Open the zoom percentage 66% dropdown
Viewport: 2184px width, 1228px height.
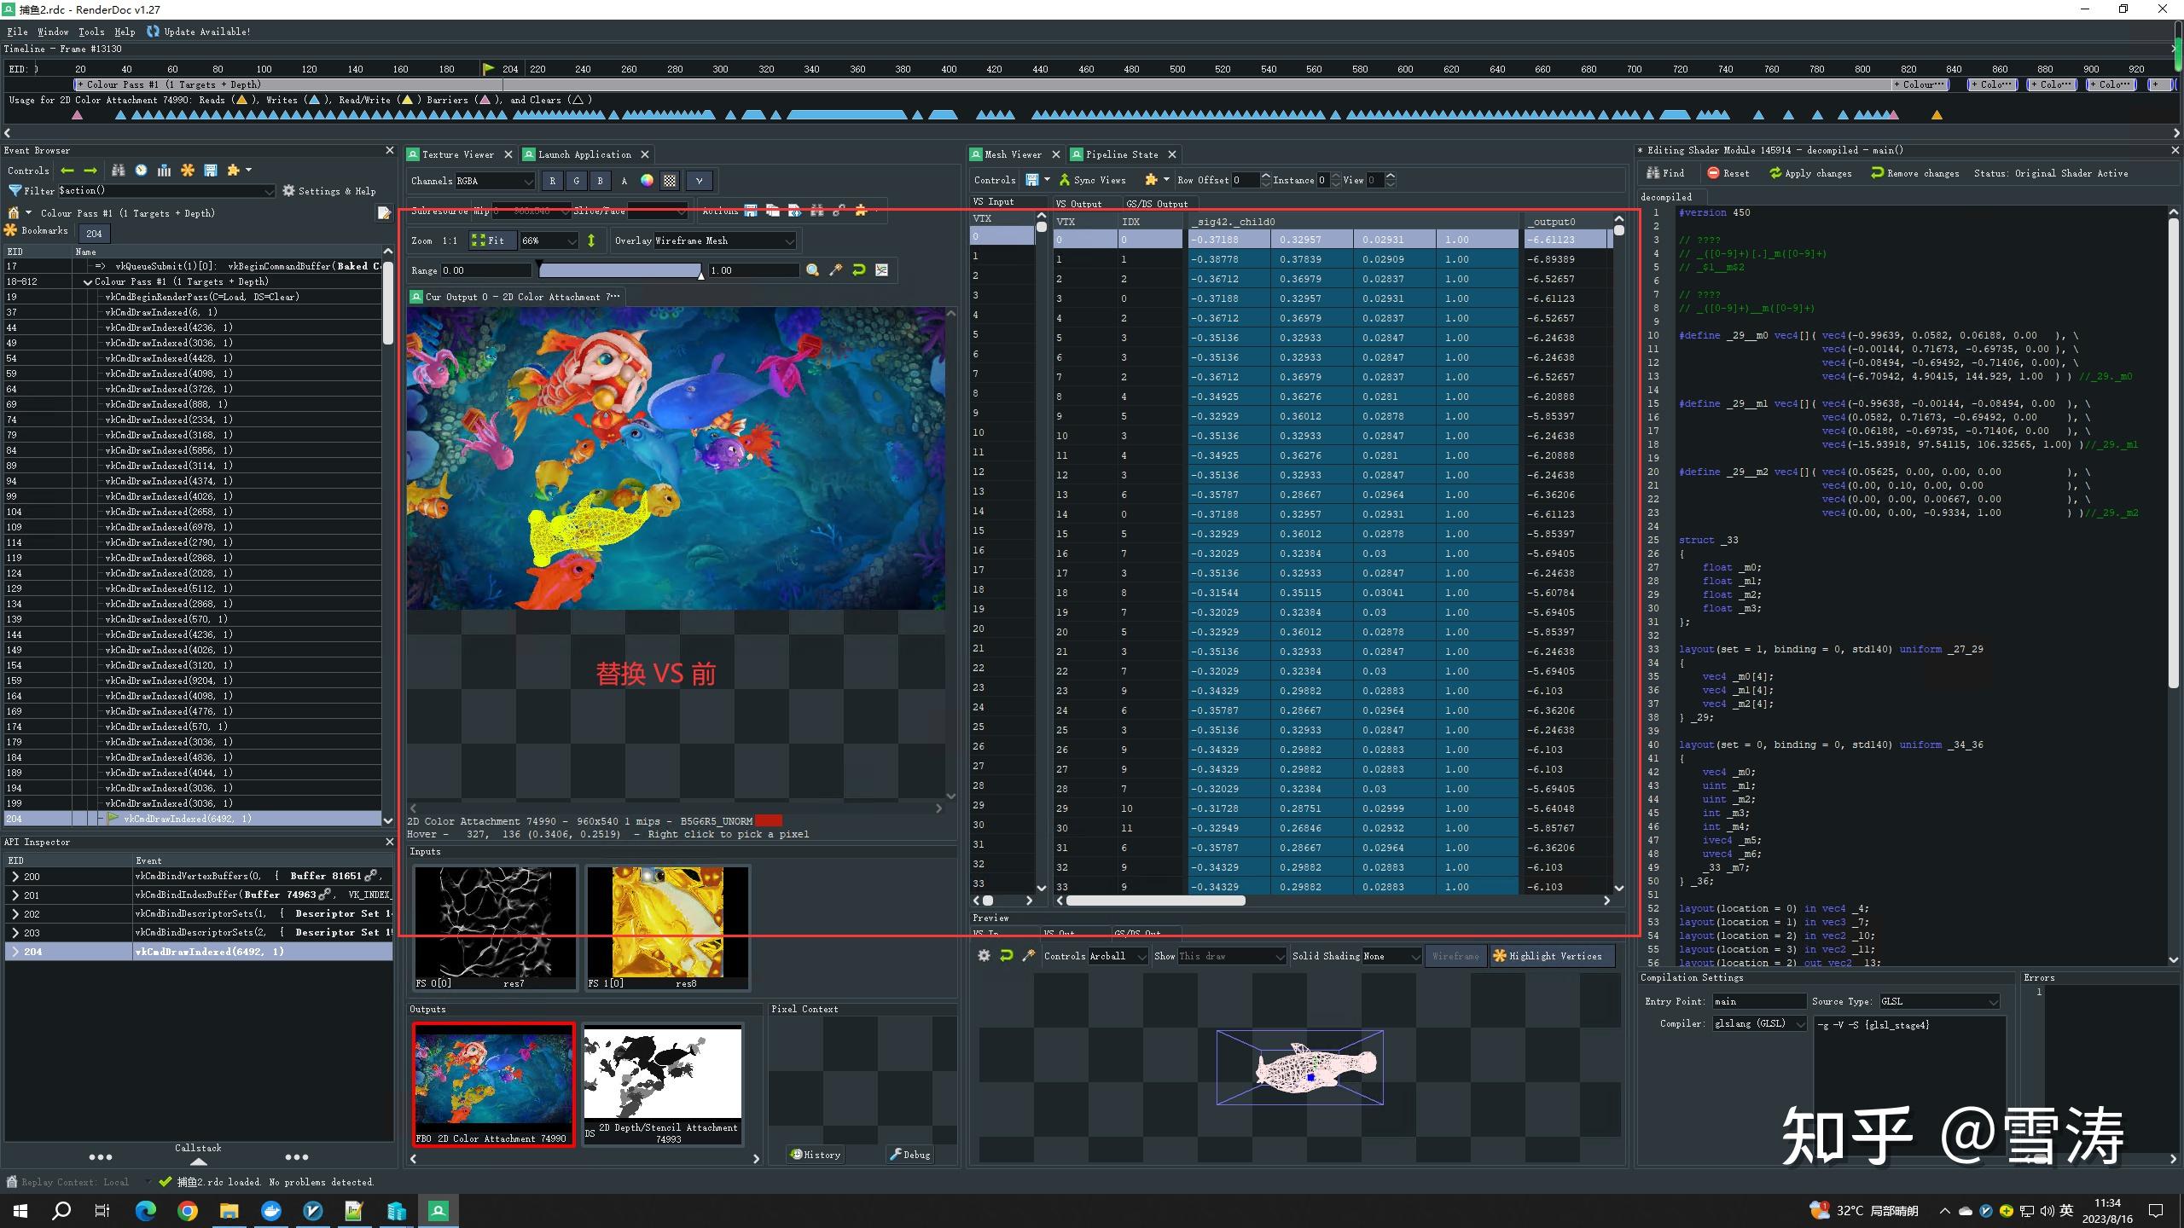coord(549,240)
